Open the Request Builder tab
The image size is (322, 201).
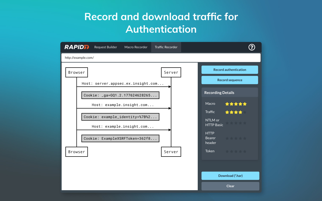click(105, 47)
